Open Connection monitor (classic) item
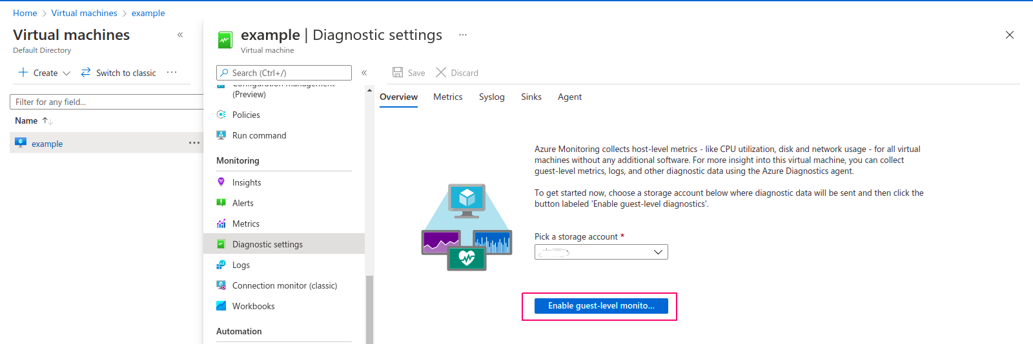This screenshot has height=344, width=1033. point(285,285)
